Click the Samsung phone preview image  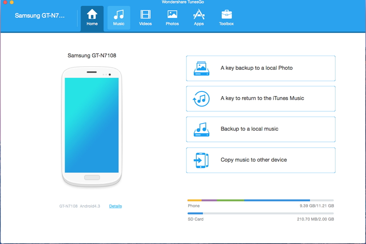(x=92, y=126)
